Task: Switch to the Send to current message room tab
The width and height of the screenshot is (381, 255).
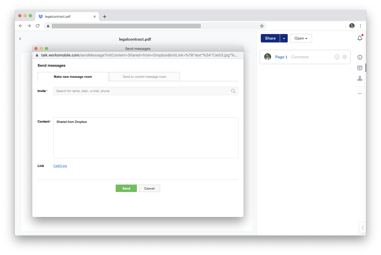Action: (144, 77)
